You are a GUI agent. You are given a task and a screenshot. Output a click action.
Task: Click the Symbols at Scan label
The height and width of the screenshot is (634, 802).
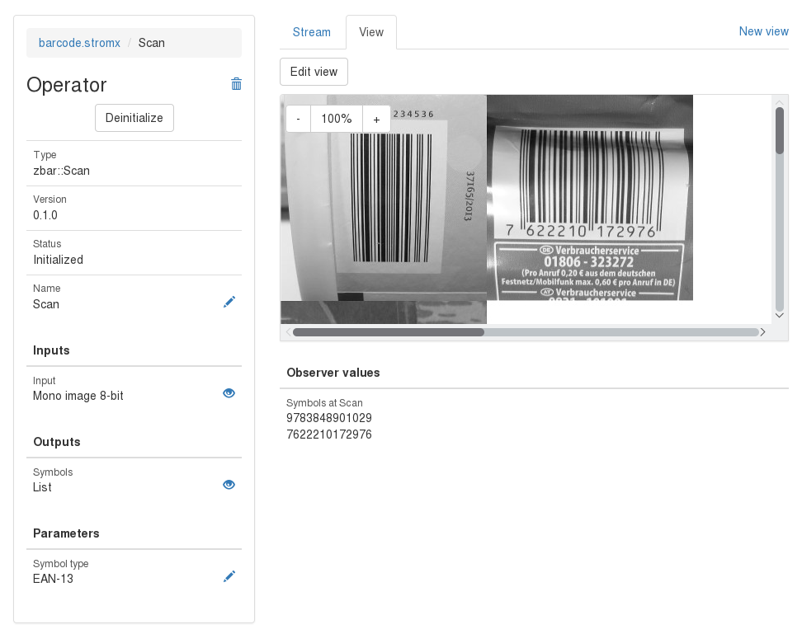click(x=324, y=402)
